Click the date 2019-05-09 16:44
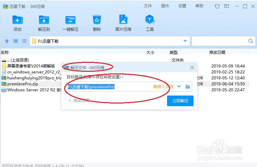The height and width of the screenshot is (167, 257). 228,66
